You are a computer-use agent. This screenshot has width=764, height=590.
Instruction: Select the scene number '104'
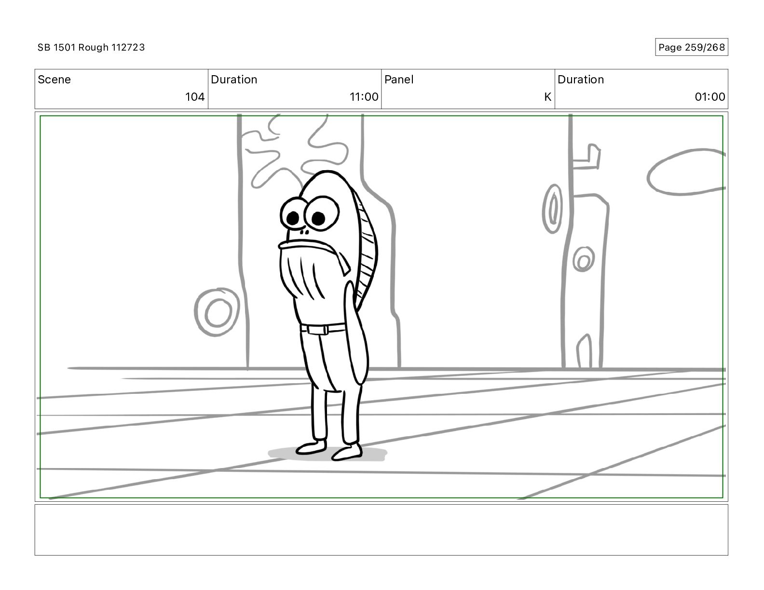coord(195,97)
